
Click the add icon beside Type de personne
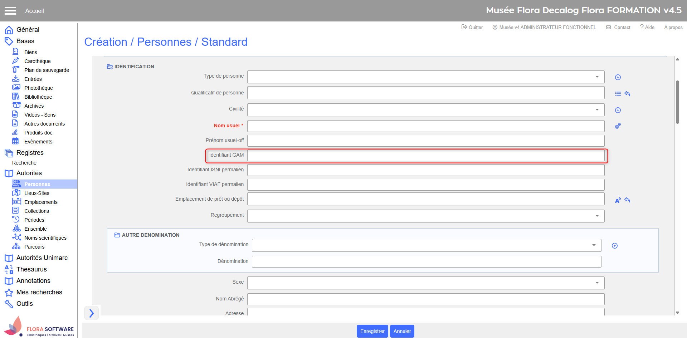click(618, 77)
